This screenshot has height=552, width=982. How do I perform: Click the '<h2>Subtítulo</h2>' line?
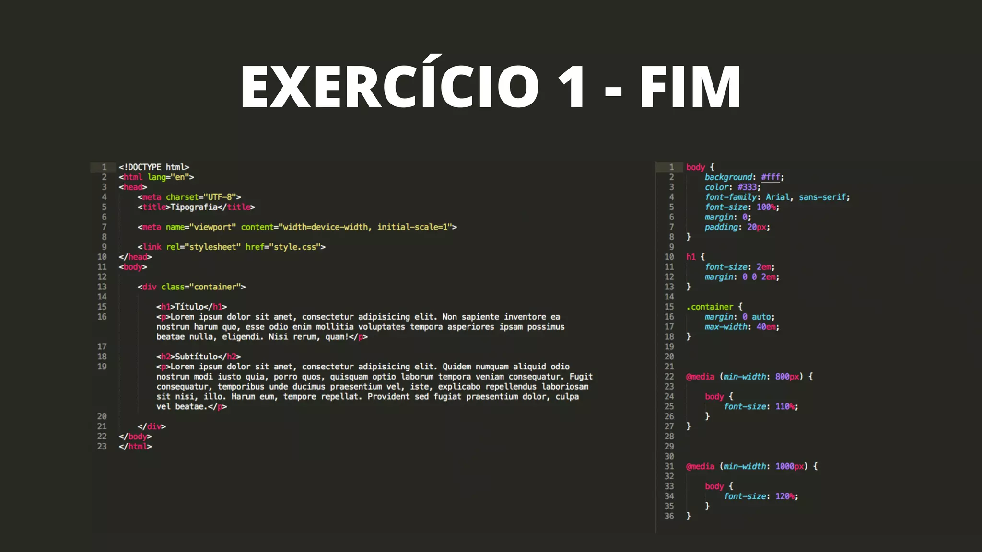click(x=199, y=356)
